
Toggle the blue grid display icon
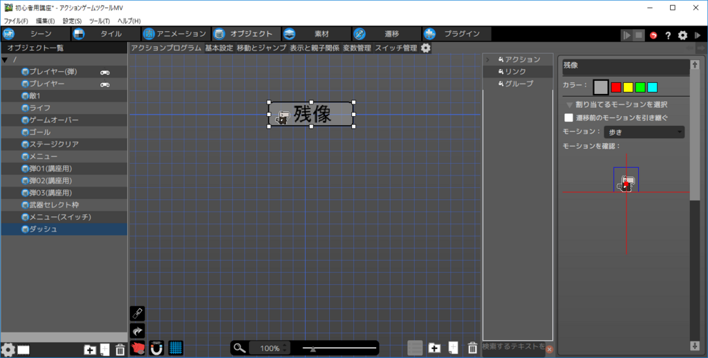pos(176,348)
